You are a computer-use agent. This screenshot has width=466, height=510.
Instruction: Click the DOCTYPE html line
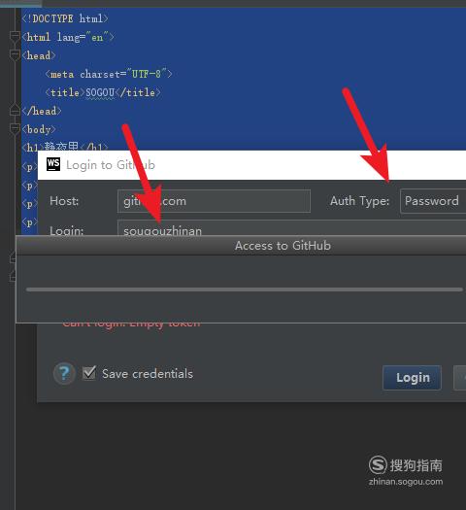click(65, 18)
